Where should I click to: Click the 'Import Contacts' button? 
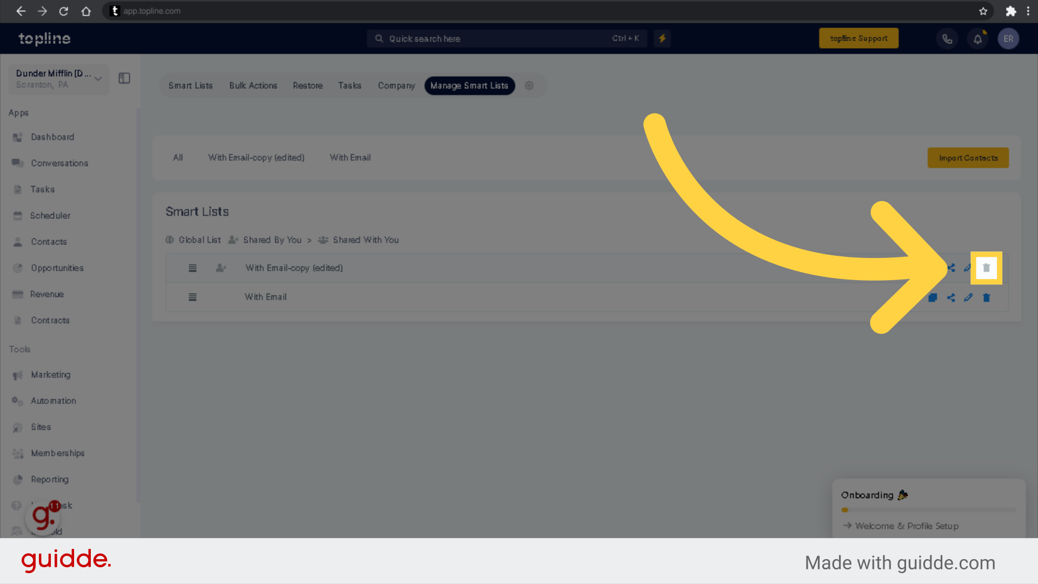(968, 157)
